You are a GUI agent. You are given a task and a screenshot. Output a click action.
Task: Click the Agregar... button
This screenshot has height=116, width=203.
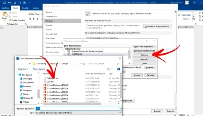144,59
